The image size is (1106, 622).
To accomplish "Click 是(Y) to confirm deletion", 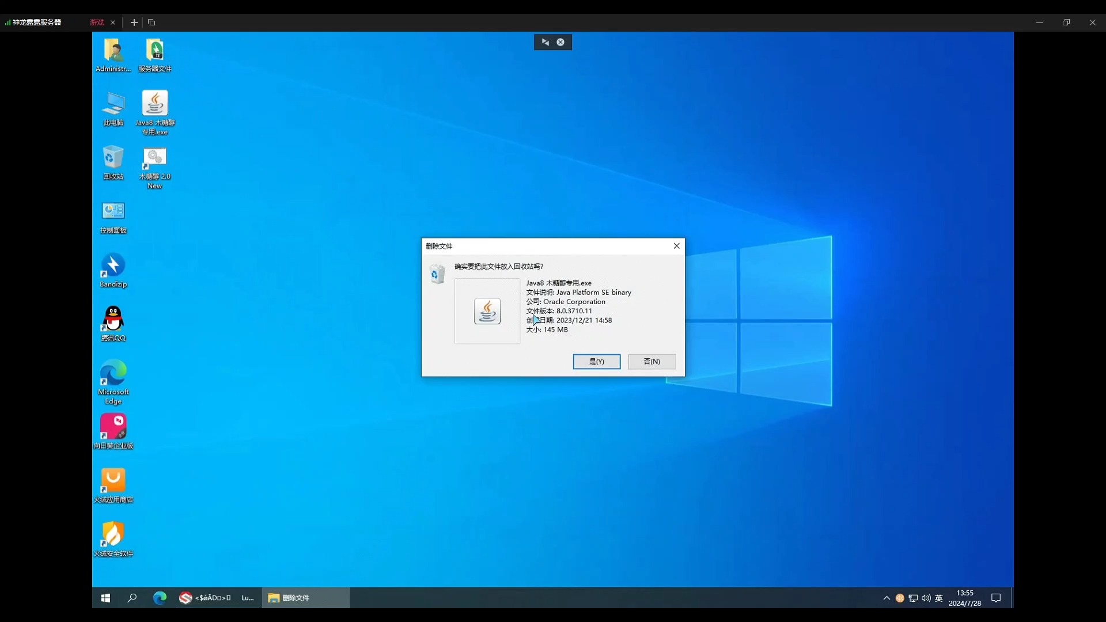I will pos(596,361).
